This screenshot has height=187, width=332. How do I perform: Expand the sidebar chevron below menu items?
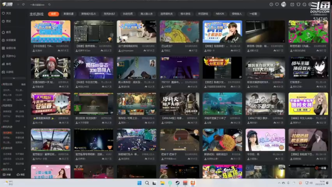click(x=14, y=78)
